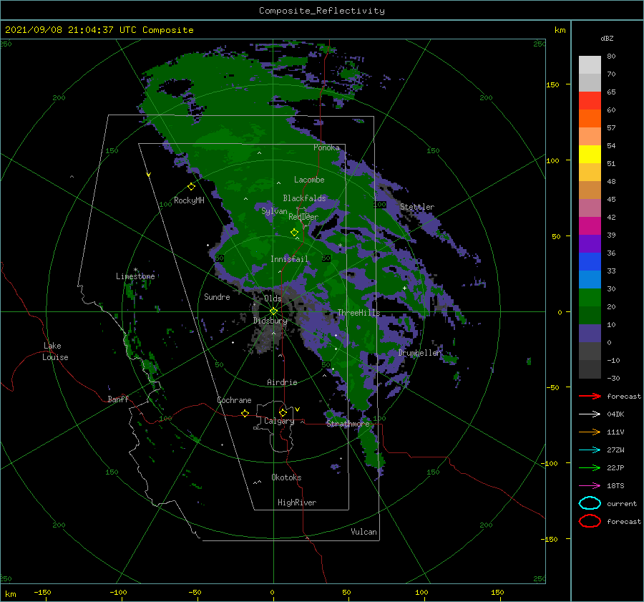Click the Drumheller town label
Screen dimensions: 644x602
pos(420,353)
